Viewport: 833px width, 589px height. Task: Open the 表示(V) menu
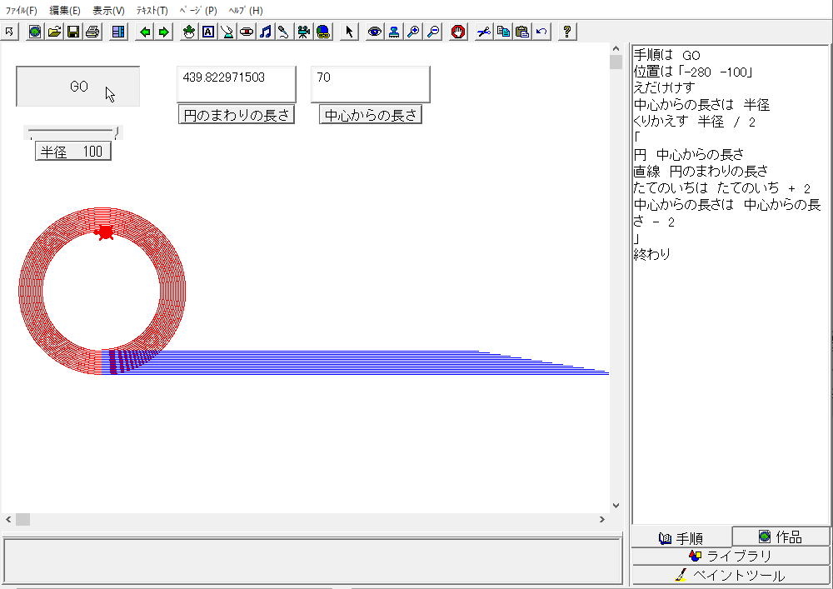coord(108,11)
